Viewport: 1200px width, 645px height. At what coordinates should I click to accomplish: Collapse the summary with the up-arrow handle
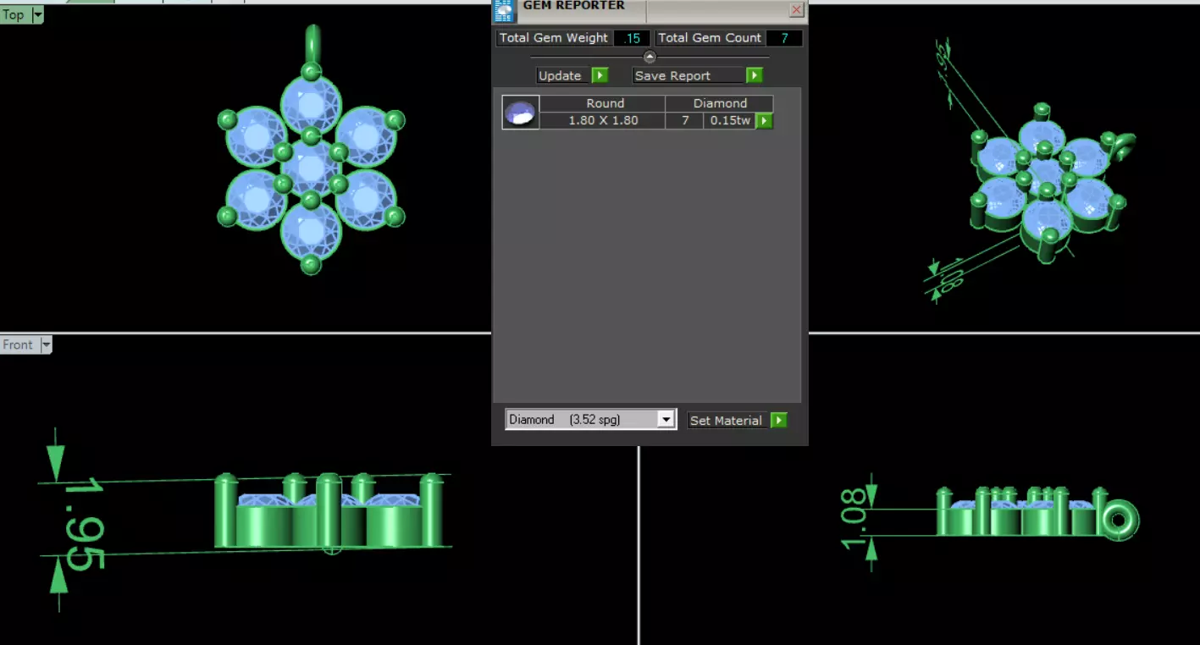coord(650,58)
